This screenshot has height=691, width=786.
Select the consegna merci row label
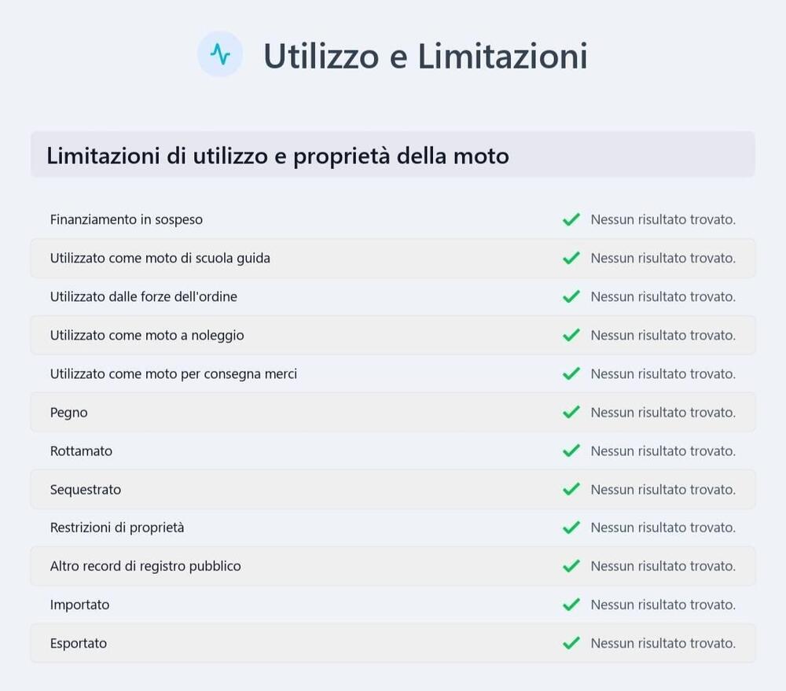pos(174,373)
